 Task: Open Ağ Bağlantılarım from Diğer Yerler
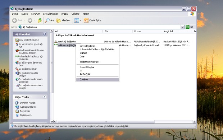pyautogui.click(x=28, y=107)
